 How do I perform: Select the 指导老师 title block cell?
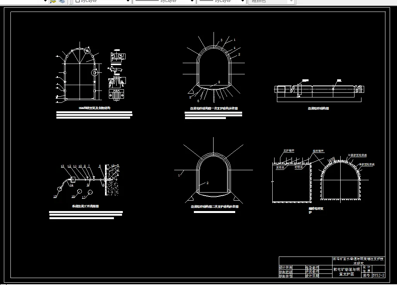pos(312,267)
